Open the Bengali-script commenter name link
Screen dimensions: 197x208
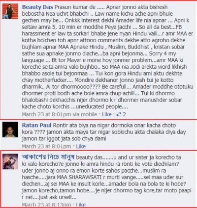tap(48, 157)
